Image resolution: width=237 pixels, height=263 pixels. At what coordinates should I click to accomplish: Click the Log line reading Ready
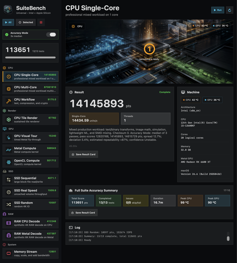coord(80,240)
